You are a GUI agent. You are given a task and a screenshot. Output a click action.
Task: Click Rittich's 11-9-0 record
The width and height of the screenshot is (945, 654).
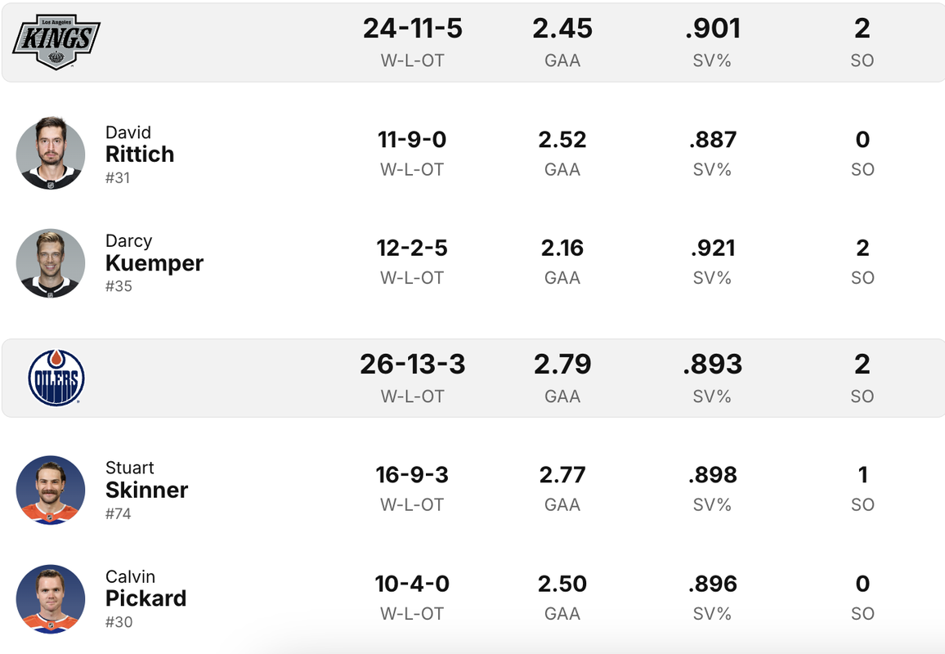click(x=412, y=139)
